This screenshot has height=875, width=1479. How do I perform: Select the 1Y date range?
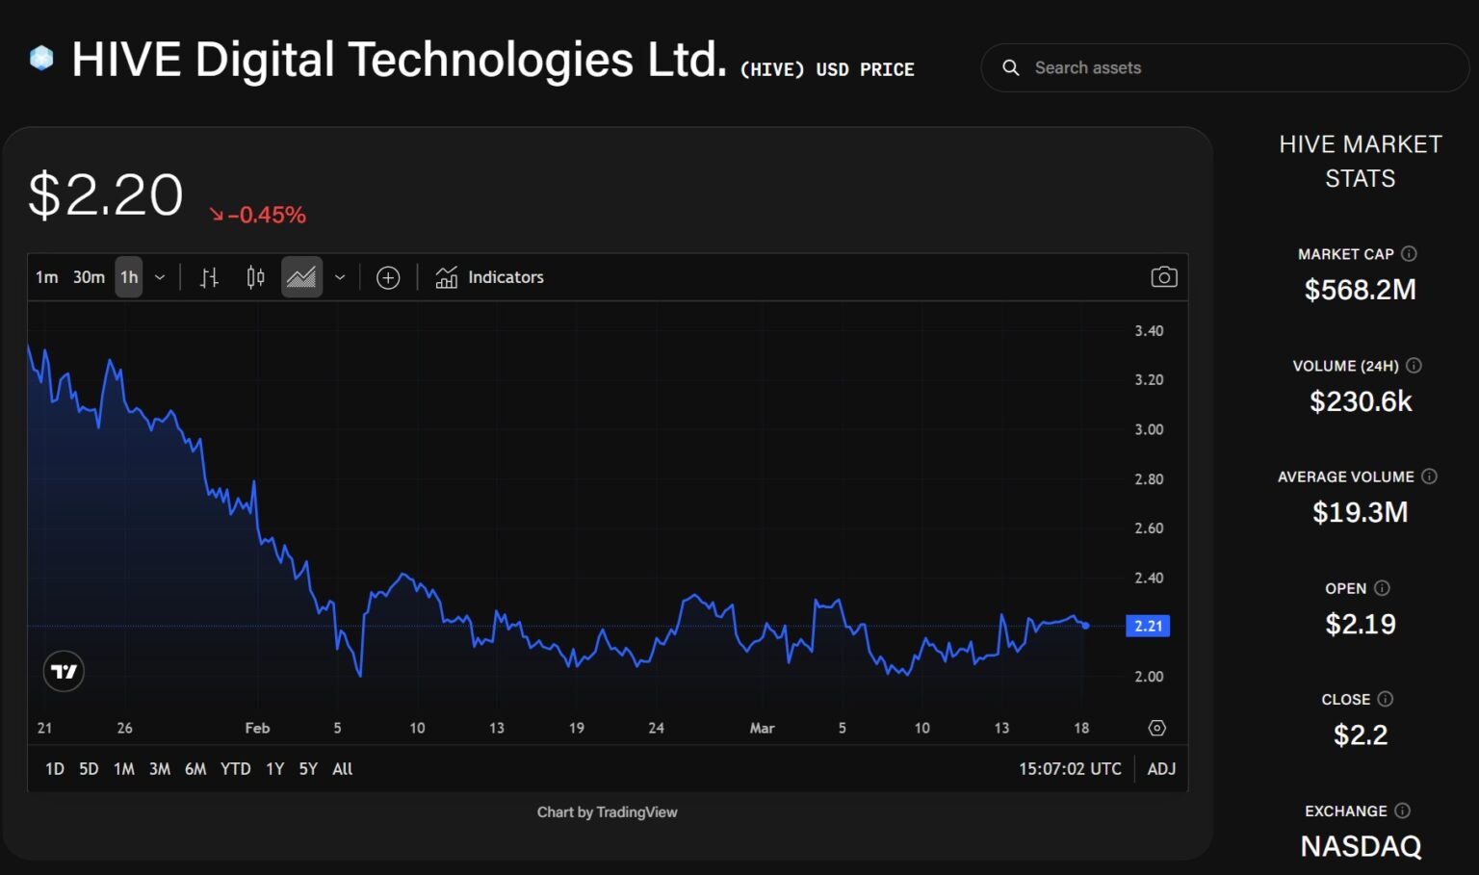tap(274, 769)
